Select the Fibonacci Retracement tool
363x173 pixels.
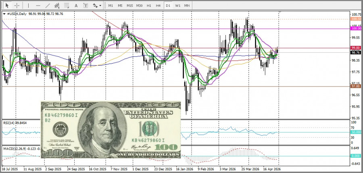click(67, 5)
